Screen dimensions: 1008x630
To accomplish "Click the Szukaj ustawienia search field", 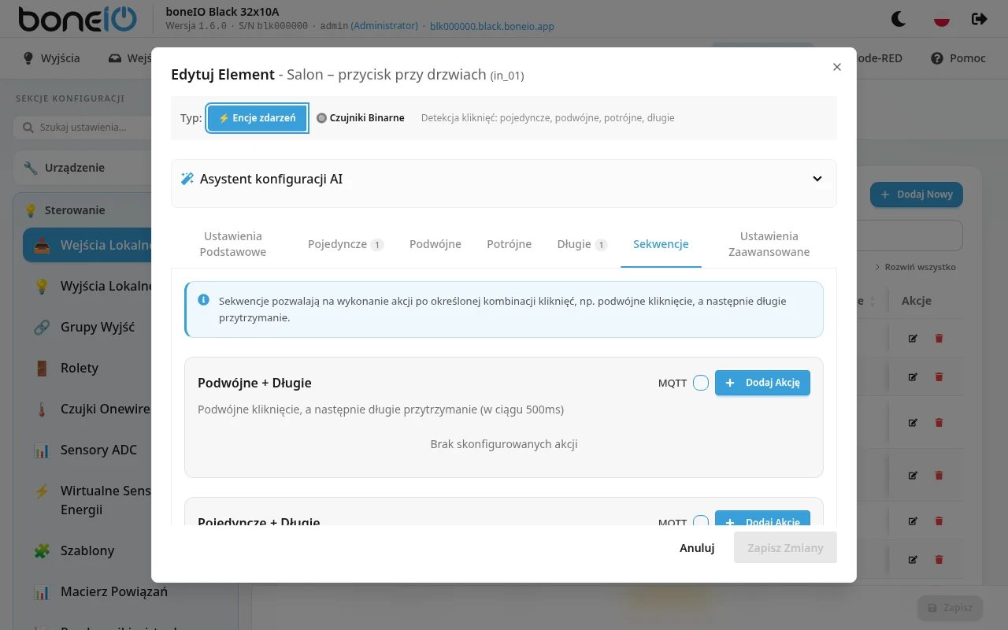I will [83, 128].
